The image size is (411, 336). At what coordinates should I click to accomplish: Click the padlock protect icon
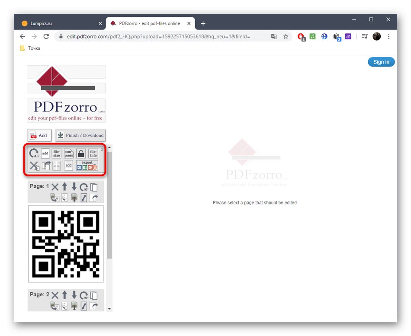[x=81, y=154]
